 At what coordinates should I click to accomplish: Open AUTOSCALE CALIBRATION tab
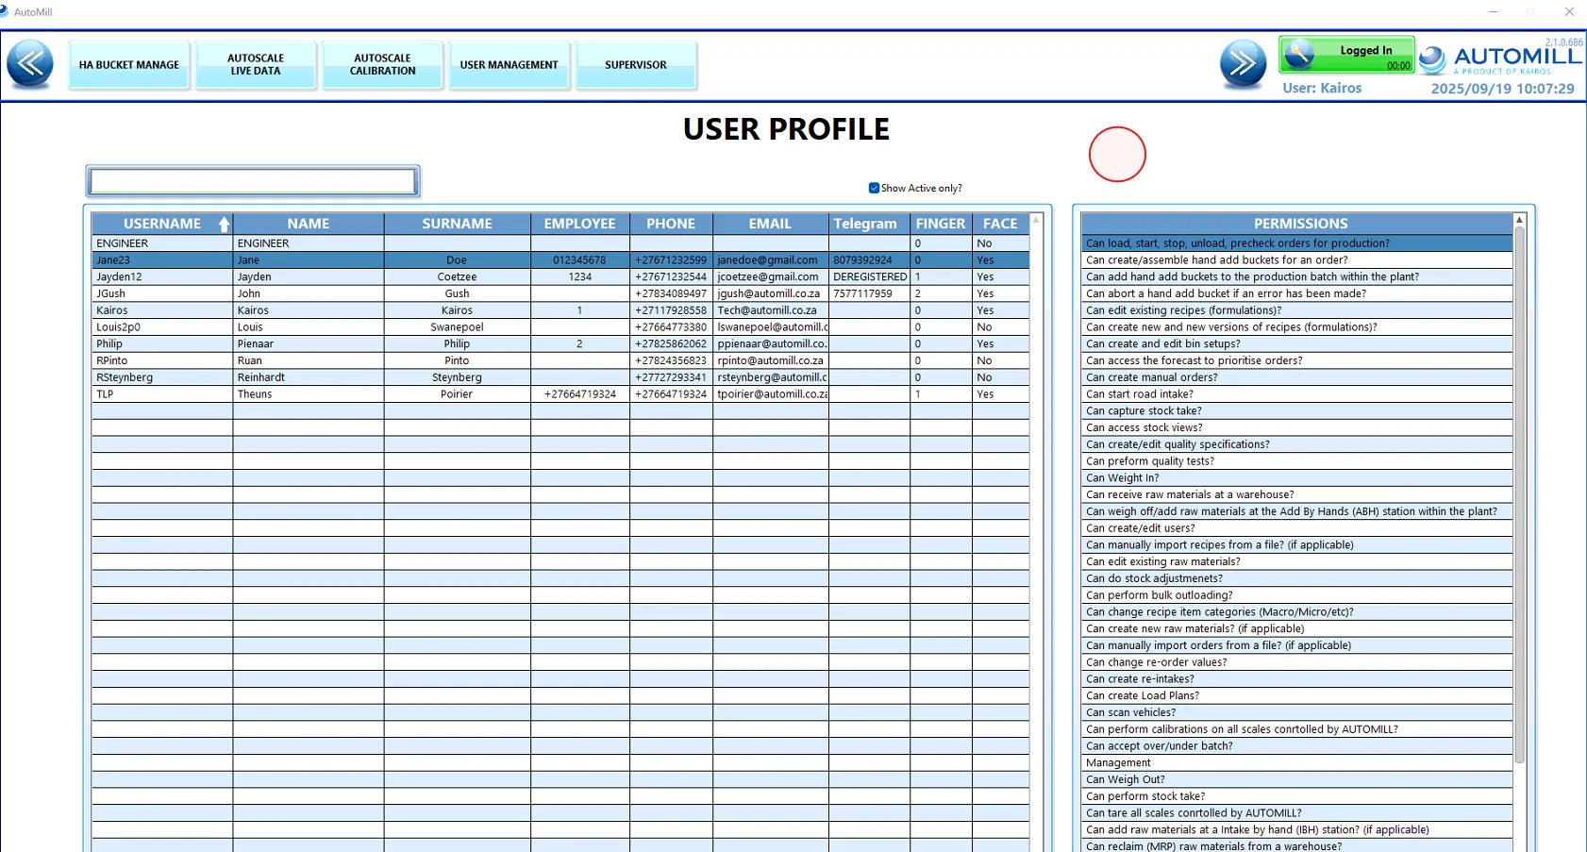[382, 65]
